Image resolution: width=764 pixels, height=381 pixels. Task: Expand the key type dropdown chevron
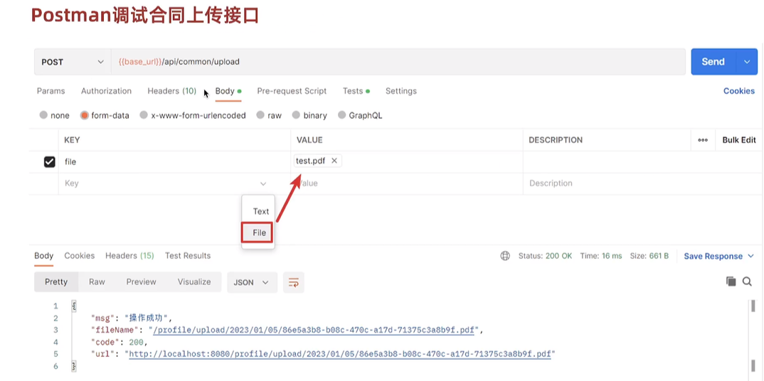point(263,183)
